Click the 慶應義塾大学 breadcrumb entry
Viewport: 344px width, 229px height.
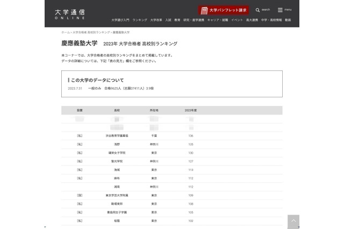pos(121,32)
